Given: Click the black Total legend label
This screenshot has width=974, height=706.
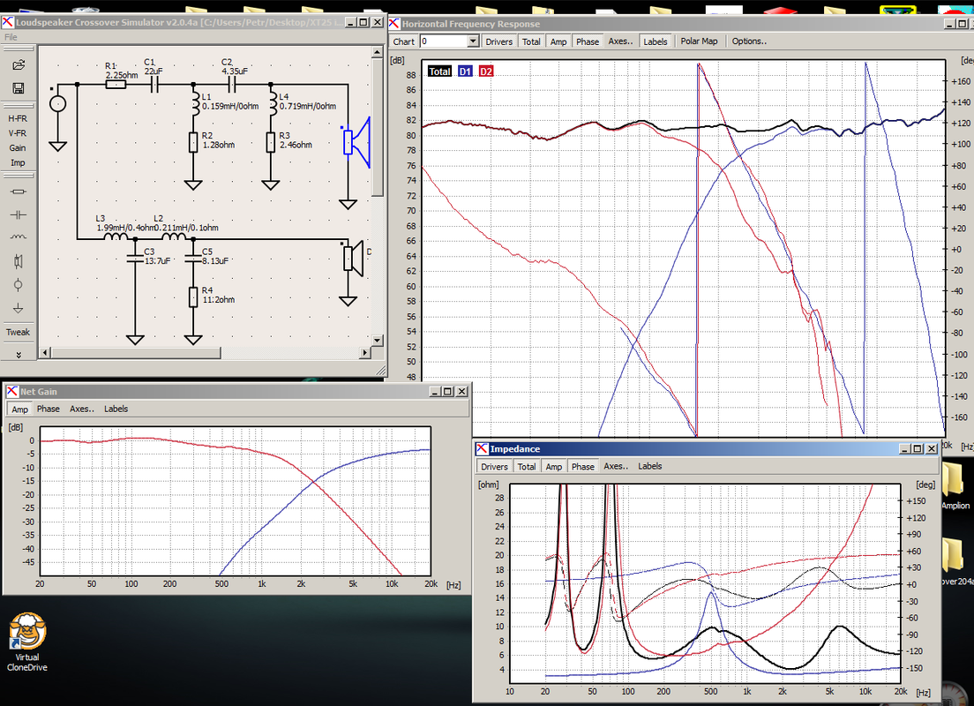Looking at the screenshot, I should pos(439,71).
